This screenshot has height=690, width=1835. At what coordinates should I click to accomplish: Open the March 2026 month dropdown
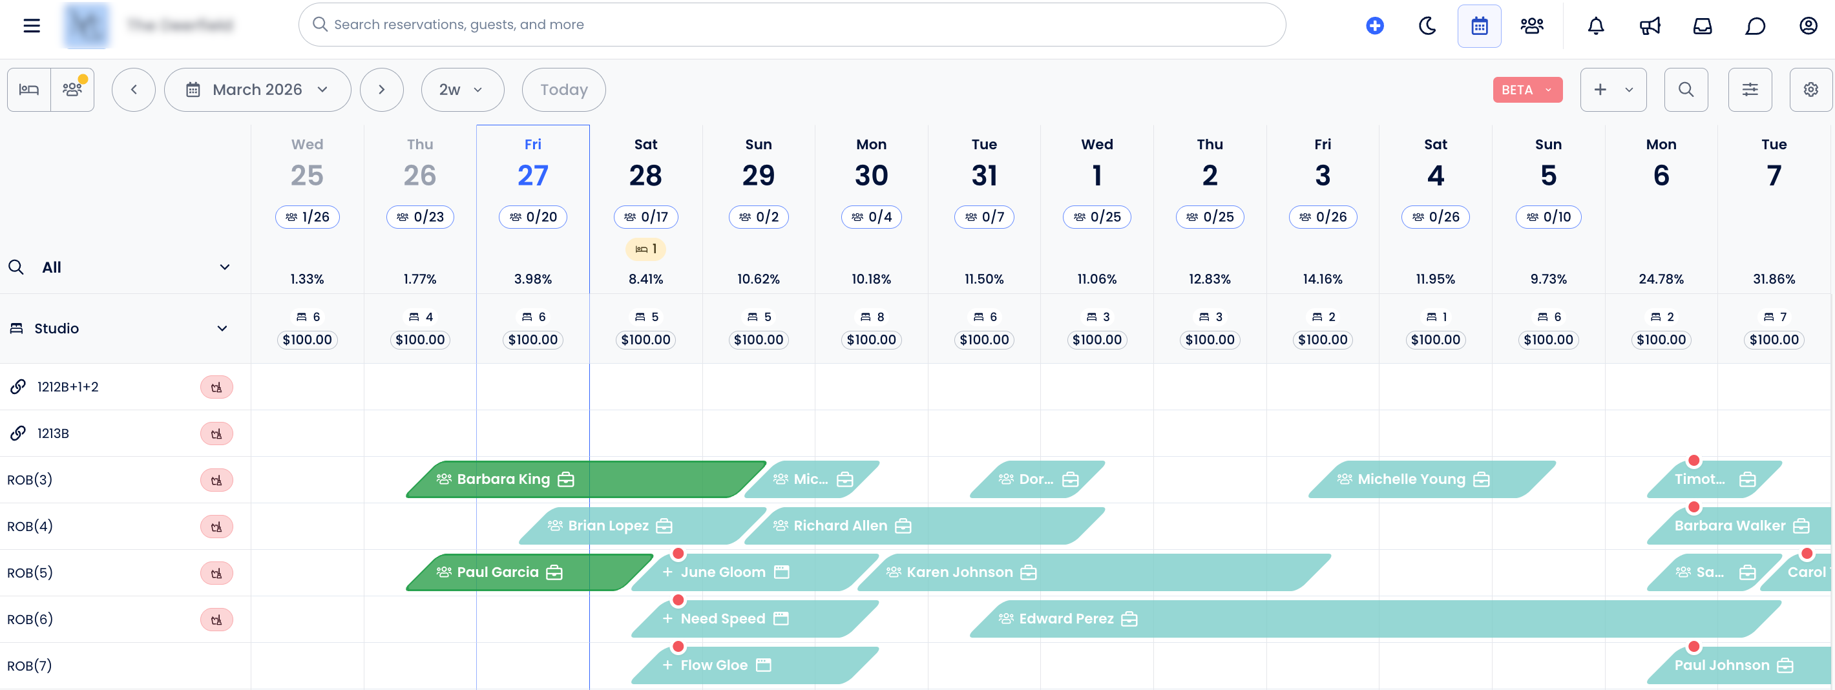257,90
